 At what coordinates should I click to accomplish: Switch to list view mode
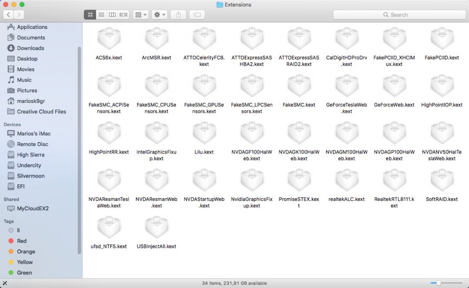(x=101, y=15)
